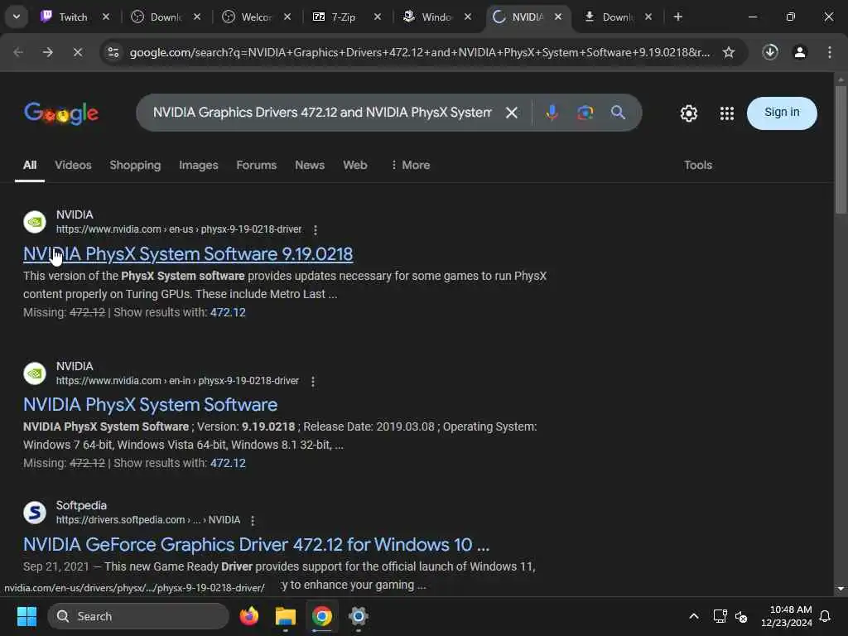Open NVIDIA GeForce Graphics Driver 472.12 link
848x636 pixels.
point(256,545)
